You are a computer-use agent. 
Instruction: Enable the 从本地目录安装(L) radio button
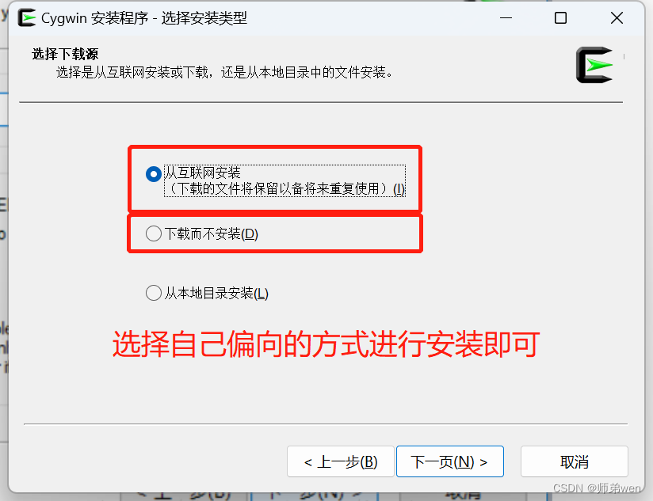click(154, 293)
